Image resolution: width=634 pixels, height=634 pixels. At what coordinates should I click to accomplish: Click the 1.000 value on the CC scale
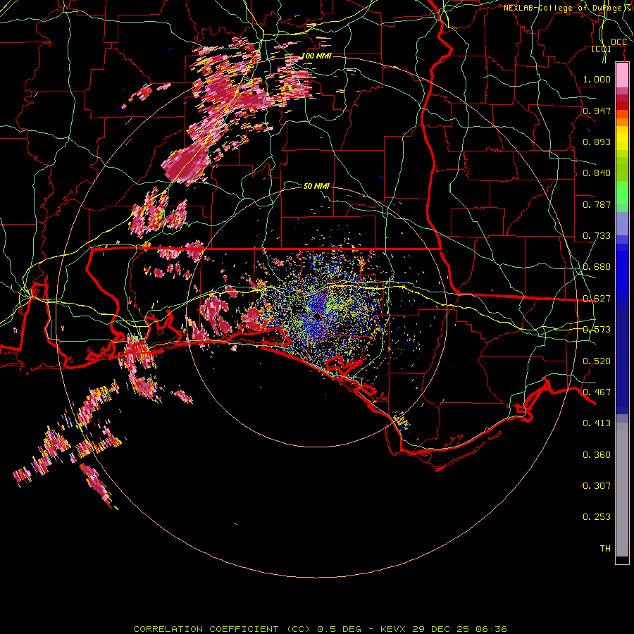point(597,79)
